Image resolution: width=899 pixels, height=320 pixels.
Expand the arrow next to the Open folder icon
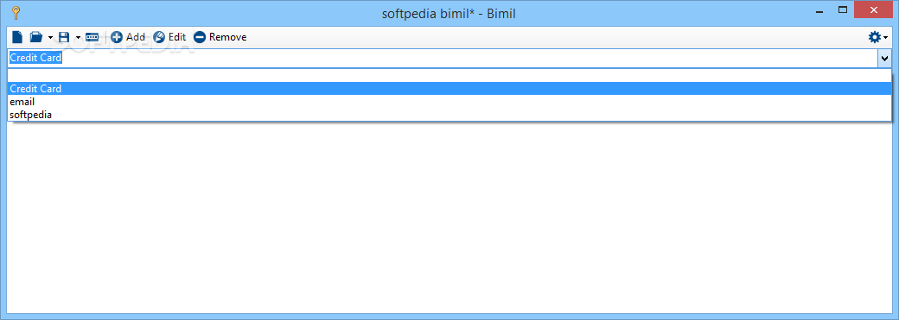[50, 38]
